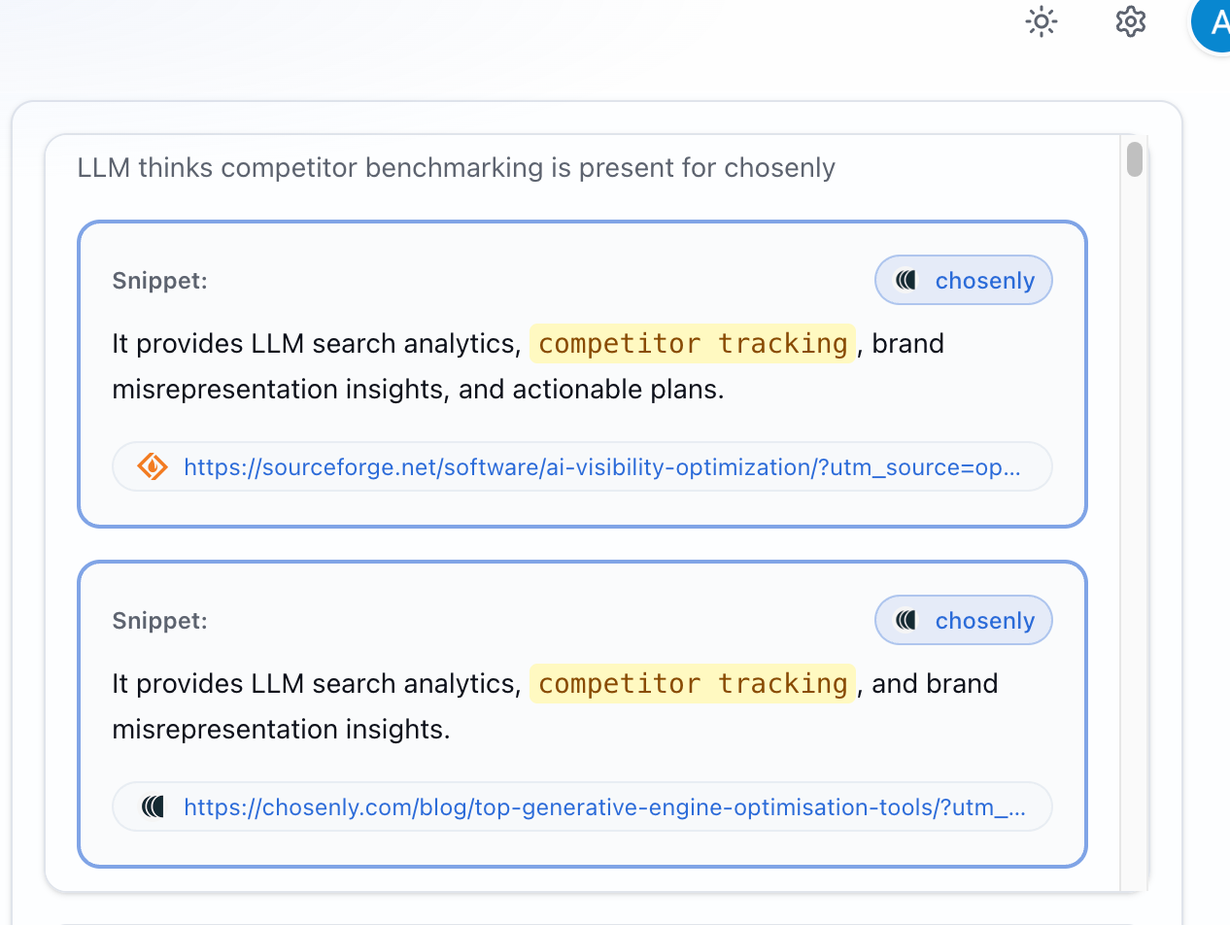The height and width of the screenshot is (925, 1230).
Task: Click second snippet's "misrepresentation insights." text
Action: (x=281, y=730)
